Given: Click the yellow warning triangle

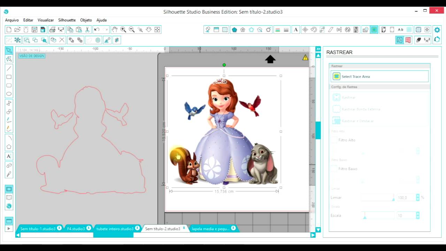Looking at the screenshot, I should 305,58.
